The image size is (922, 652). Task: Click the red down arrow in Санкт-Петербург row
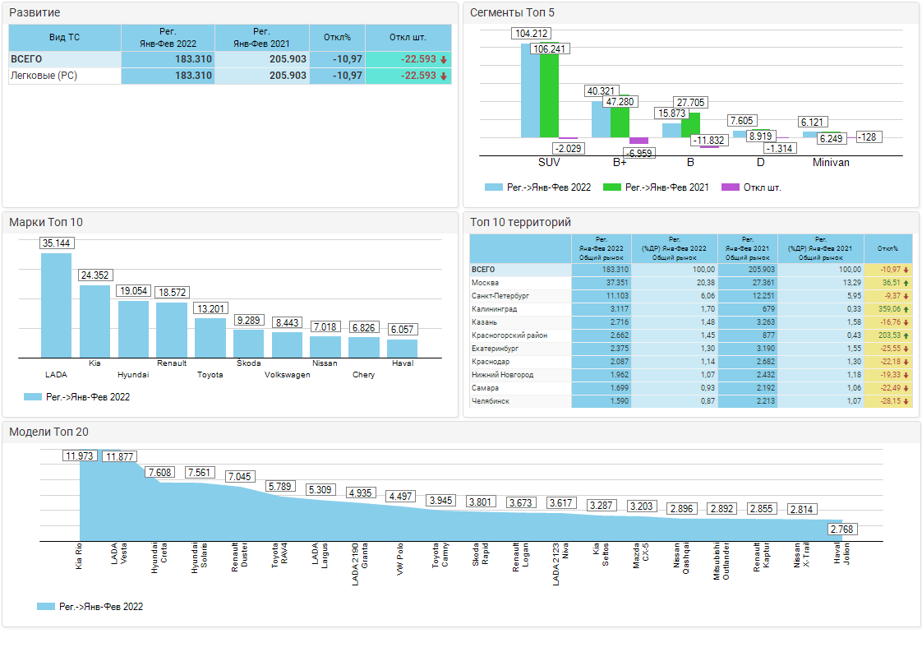tap(906, 296)
